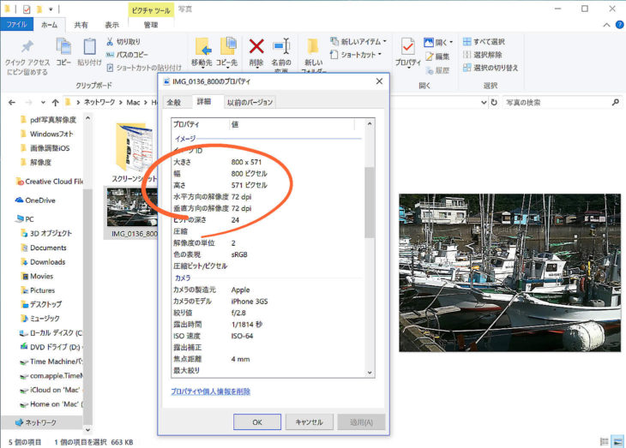626x448 pixels.
Task: Click the New Folder (新しいフォルダー) icon
Action: click(313, 48)
